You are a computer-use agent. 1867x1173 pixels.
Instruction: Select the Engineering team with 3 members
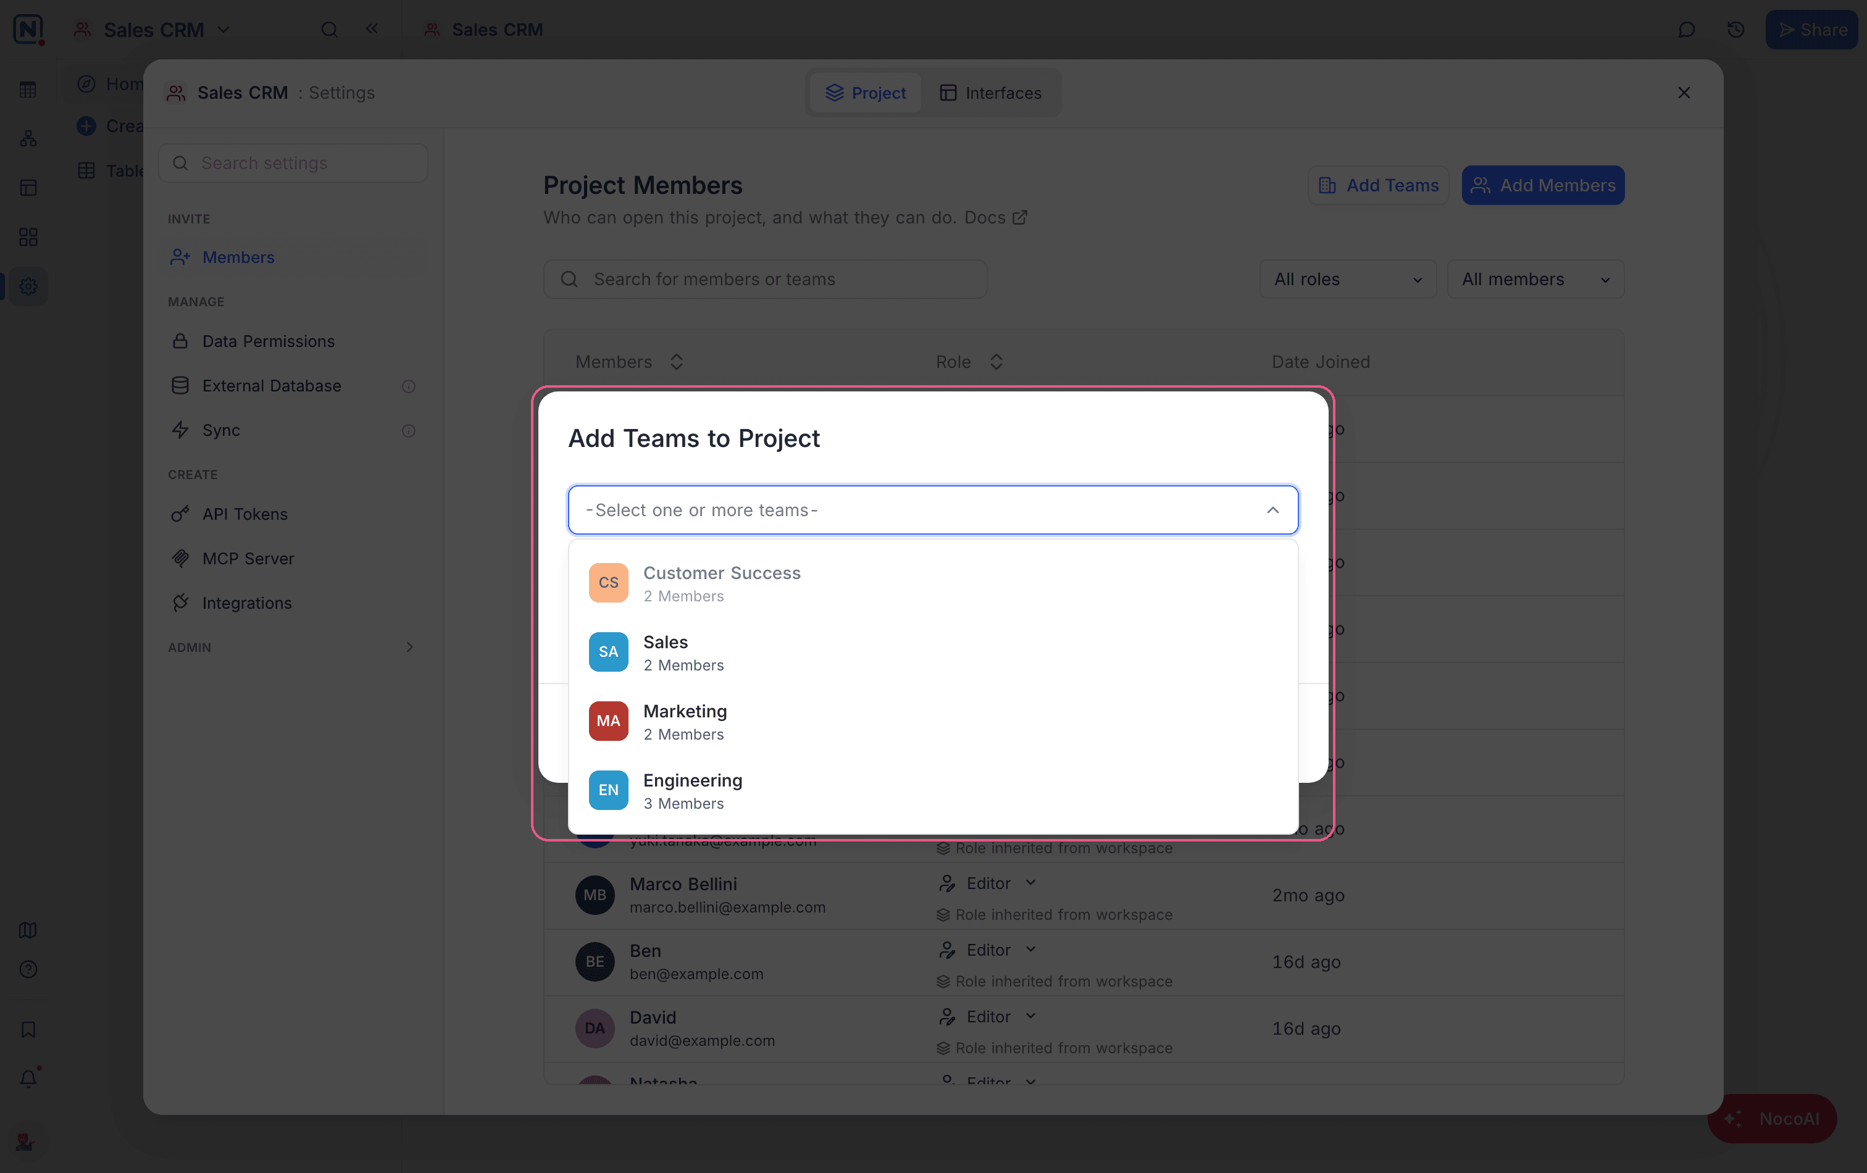[x=933, y=790]
